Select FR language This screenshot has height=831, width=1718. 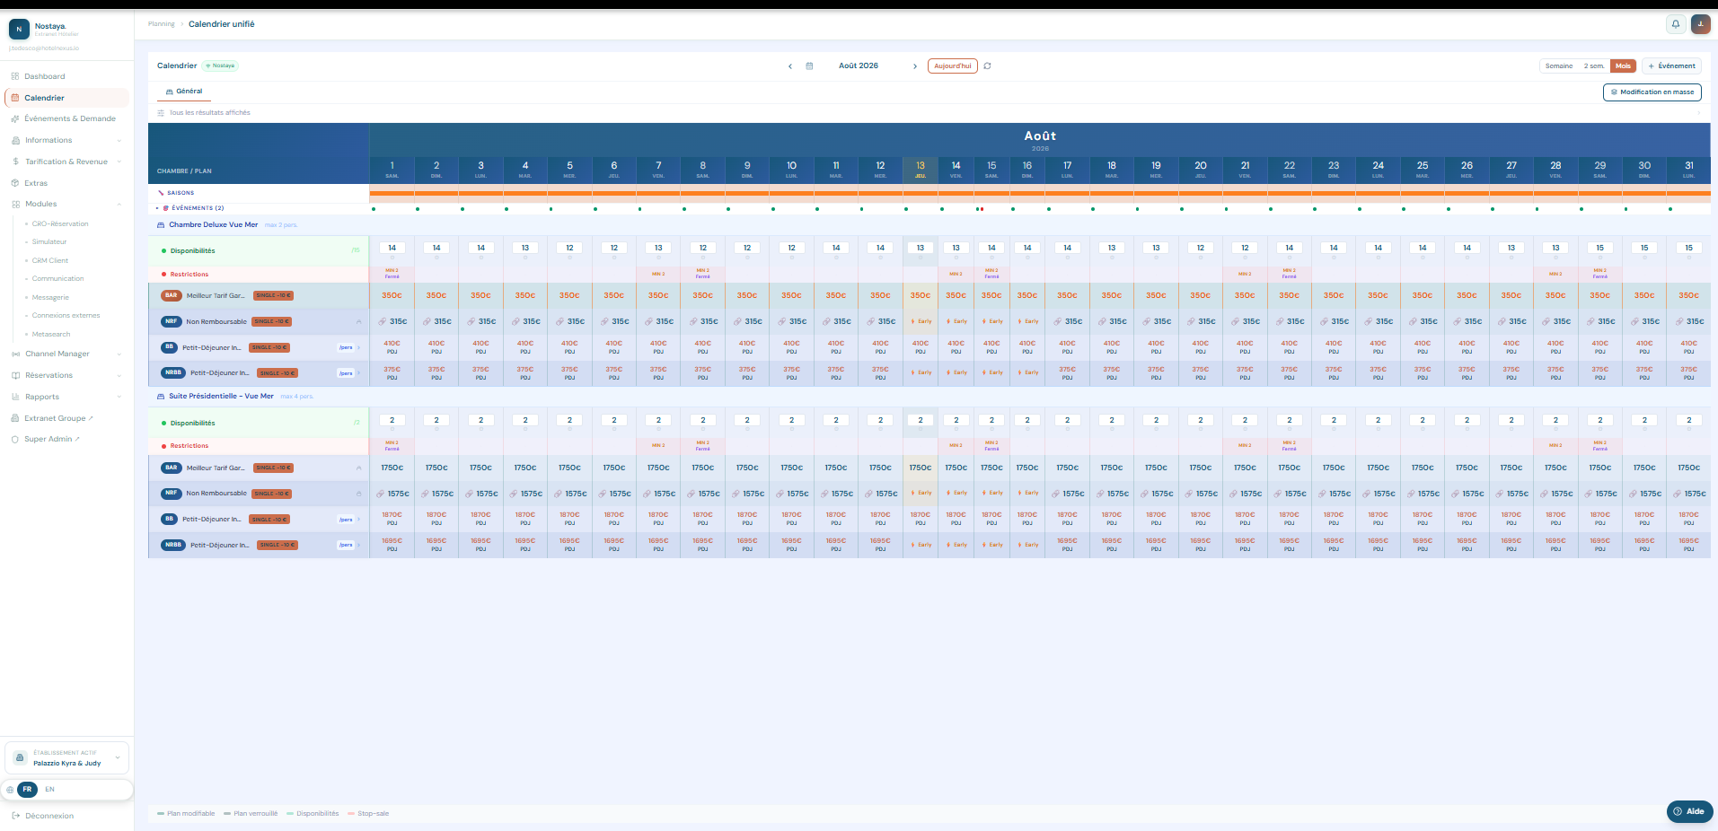tap(27, 790)
